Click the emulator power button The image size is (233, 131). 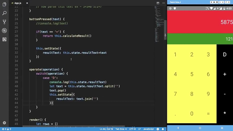click(x=229, y=2)
